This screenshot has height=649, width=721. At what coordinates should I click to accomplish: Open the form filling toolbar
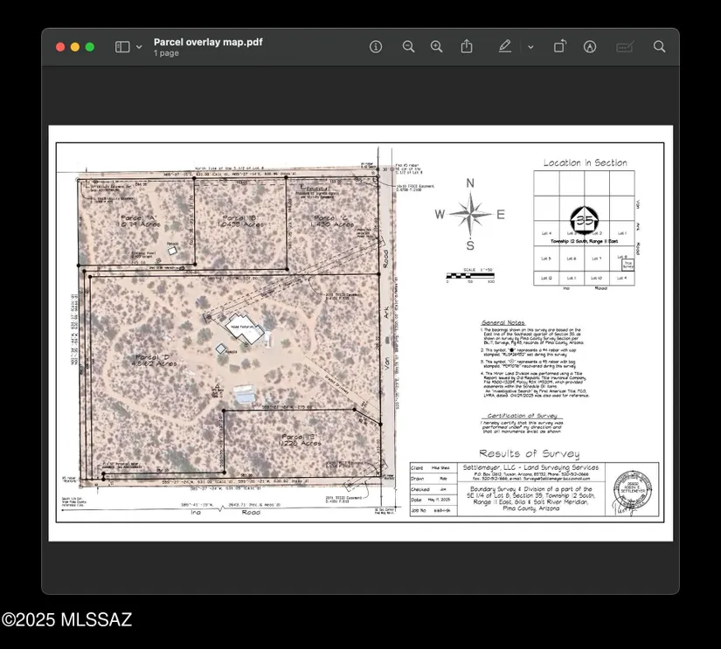625,47
